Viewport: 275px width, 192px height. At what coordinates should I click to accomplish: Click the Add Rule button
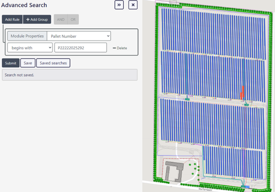point(12,20)
